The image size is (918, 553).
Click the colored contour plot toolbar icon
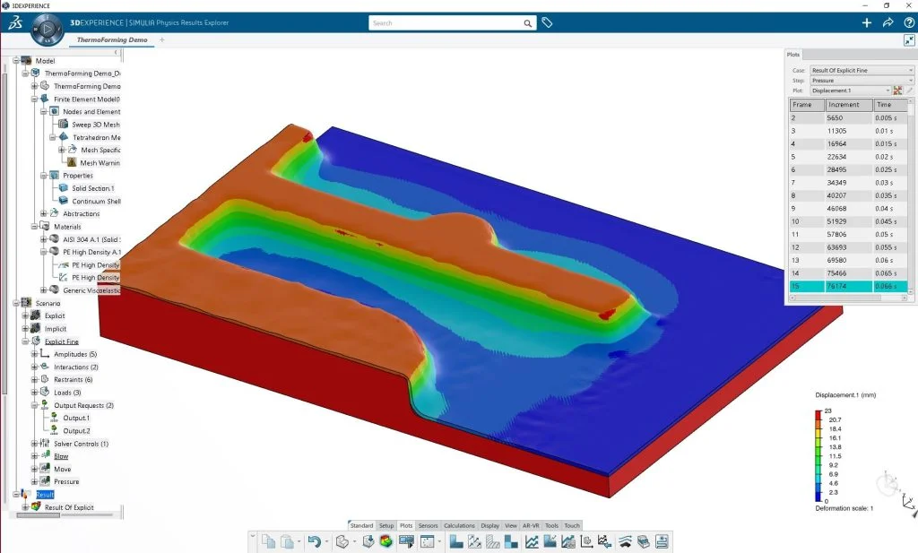click(x=385, y=541)
